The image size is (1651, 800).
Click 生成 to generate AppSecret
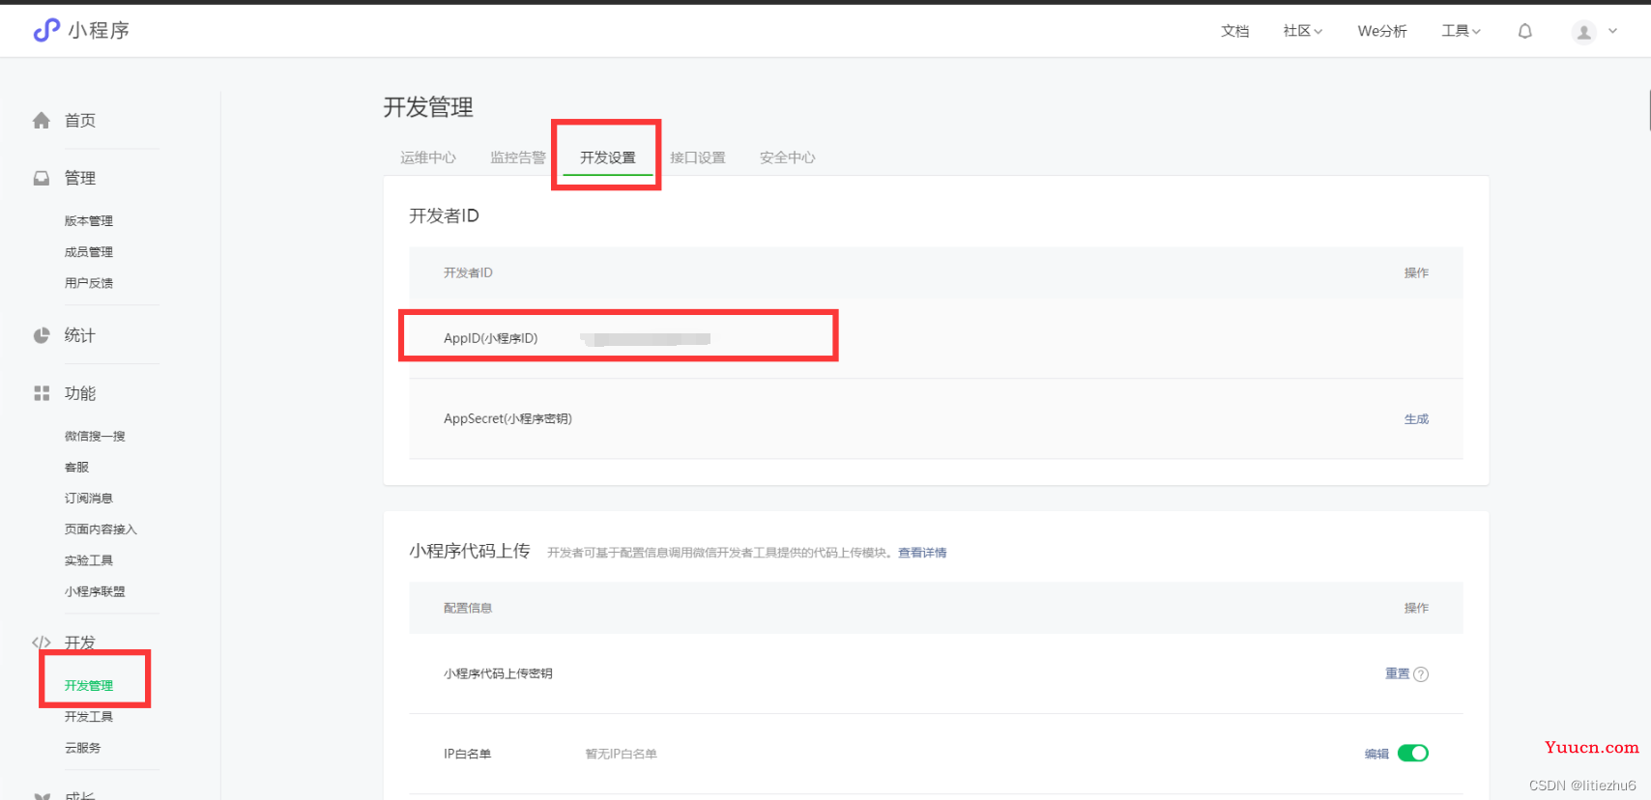coord(1416,419)
